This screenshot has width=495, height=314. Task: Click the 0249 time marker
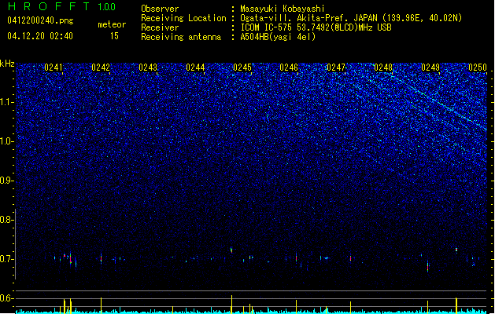tap(430, 68)
